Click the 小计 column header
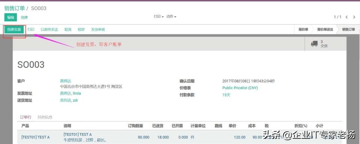The width and height of the screenshot is (360, 144). pyautogui.click(x=319, y=126)
